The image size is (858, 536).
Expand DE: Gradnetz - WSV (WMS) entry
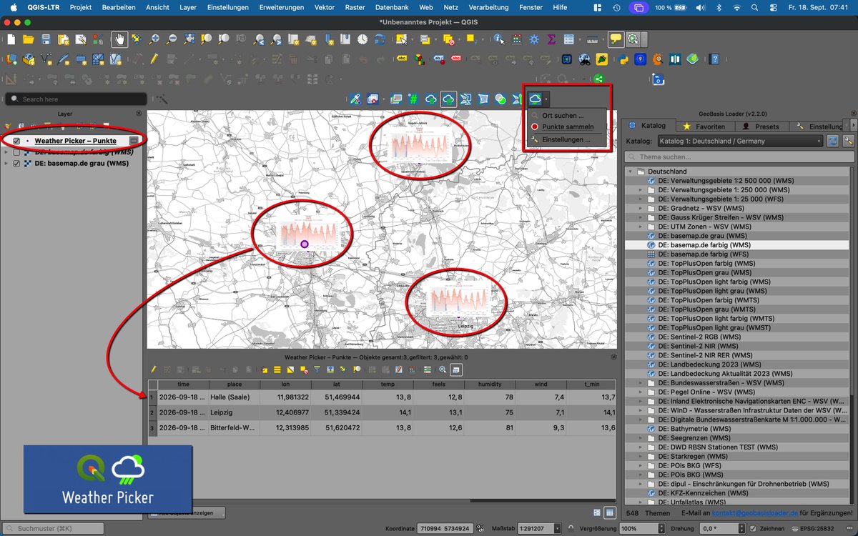click(x=641, y=208)
